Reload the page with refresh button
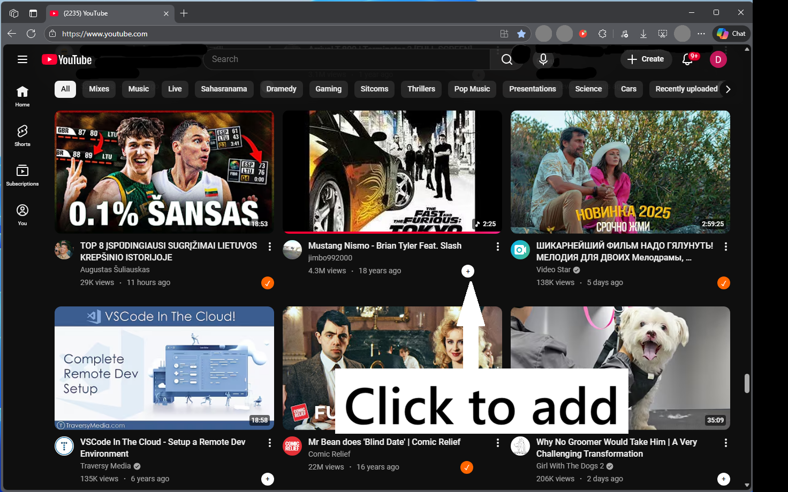This screenshot has height=492, width=788. pos(31,34)
